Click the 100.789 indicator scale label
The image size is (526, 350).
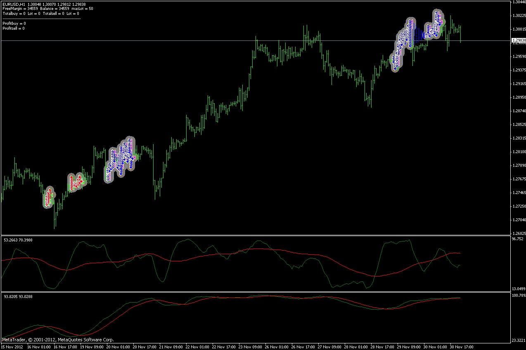click(x=519, y=296)
